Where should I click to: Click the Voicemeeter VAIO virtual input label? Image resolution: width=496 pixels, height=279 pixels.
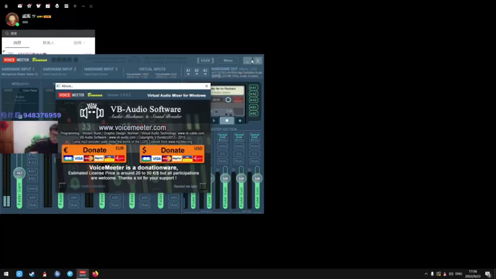pos(137,75)
